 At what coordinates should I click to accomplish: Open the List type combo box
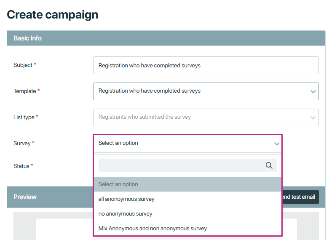coord(206,117)
